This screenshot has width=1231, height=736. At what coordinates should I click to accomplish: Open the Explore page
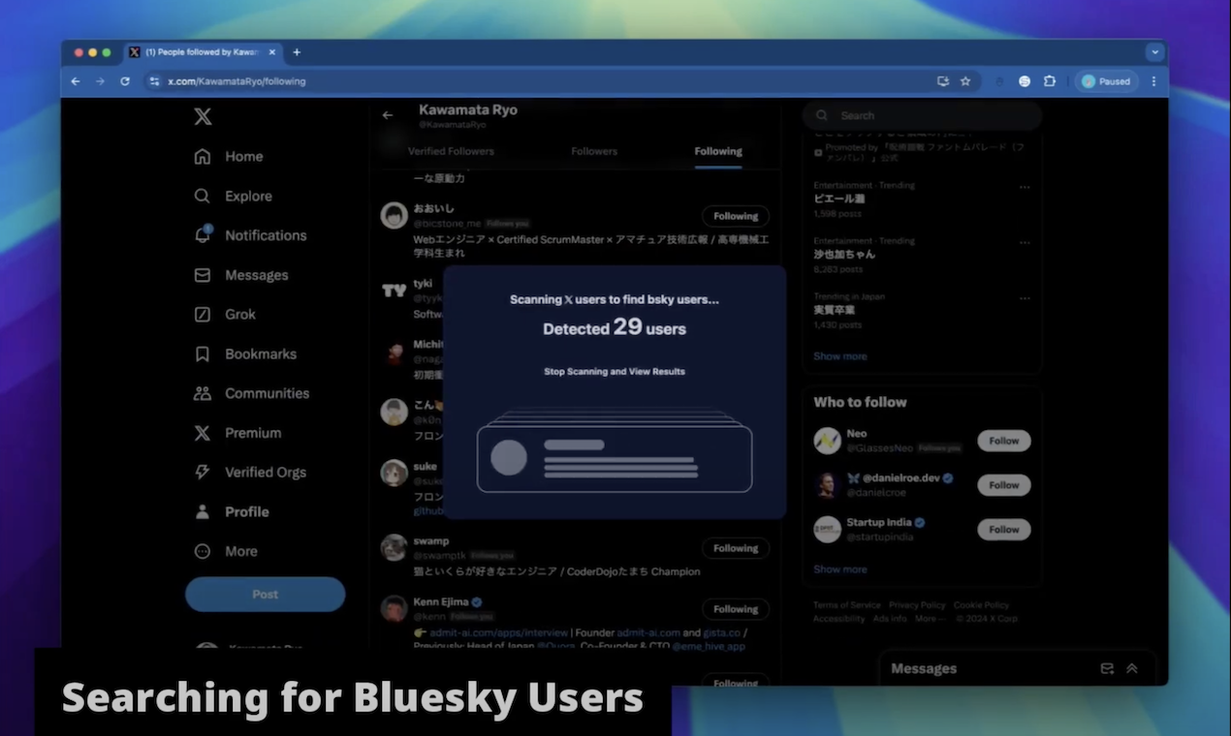[233, 196]
